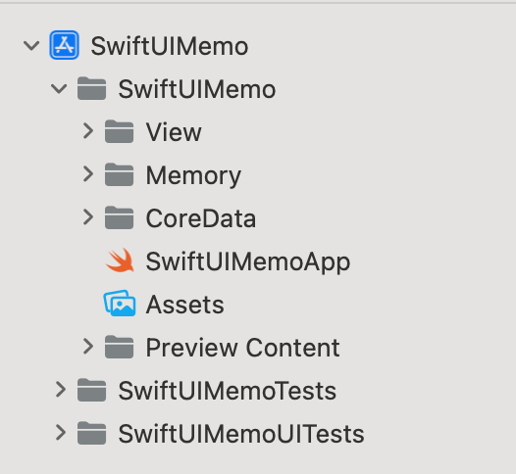Expand the Preview Content disclosure arrow
This screenshot has height=474, width=516.
pos(88,347)
